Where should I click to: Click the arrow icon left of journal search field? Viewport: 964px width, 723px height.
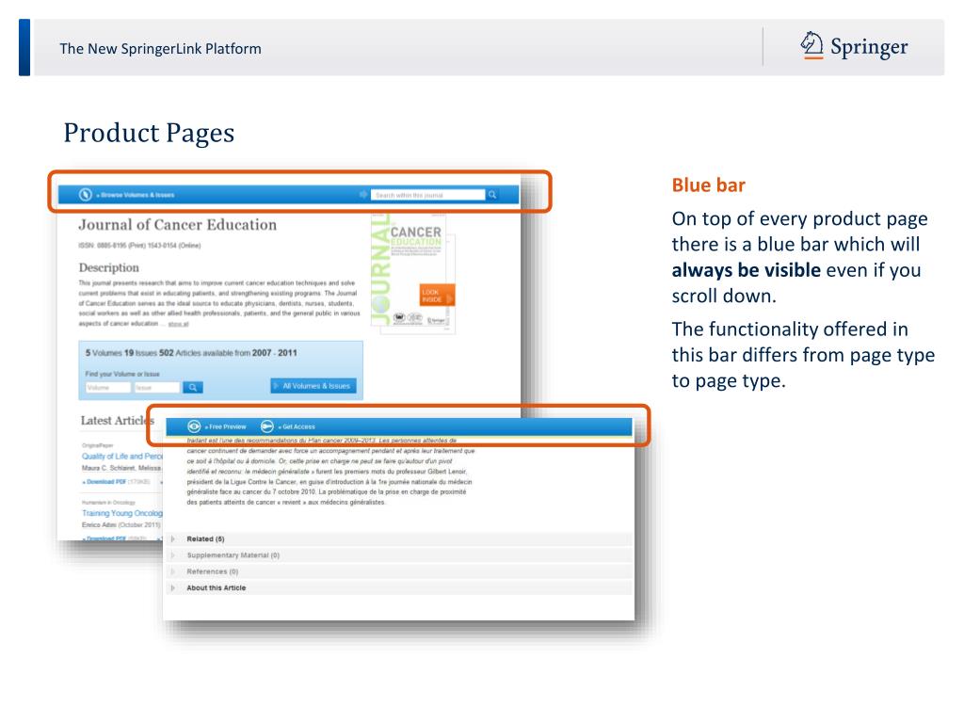click(363, 194)
